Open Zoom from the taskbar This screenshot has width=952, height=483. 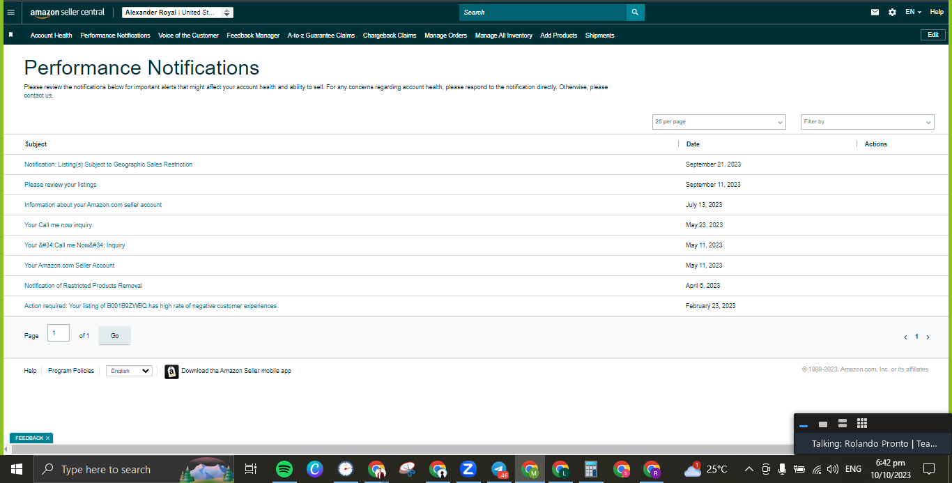pyautogui.click(x=468, y=469)
